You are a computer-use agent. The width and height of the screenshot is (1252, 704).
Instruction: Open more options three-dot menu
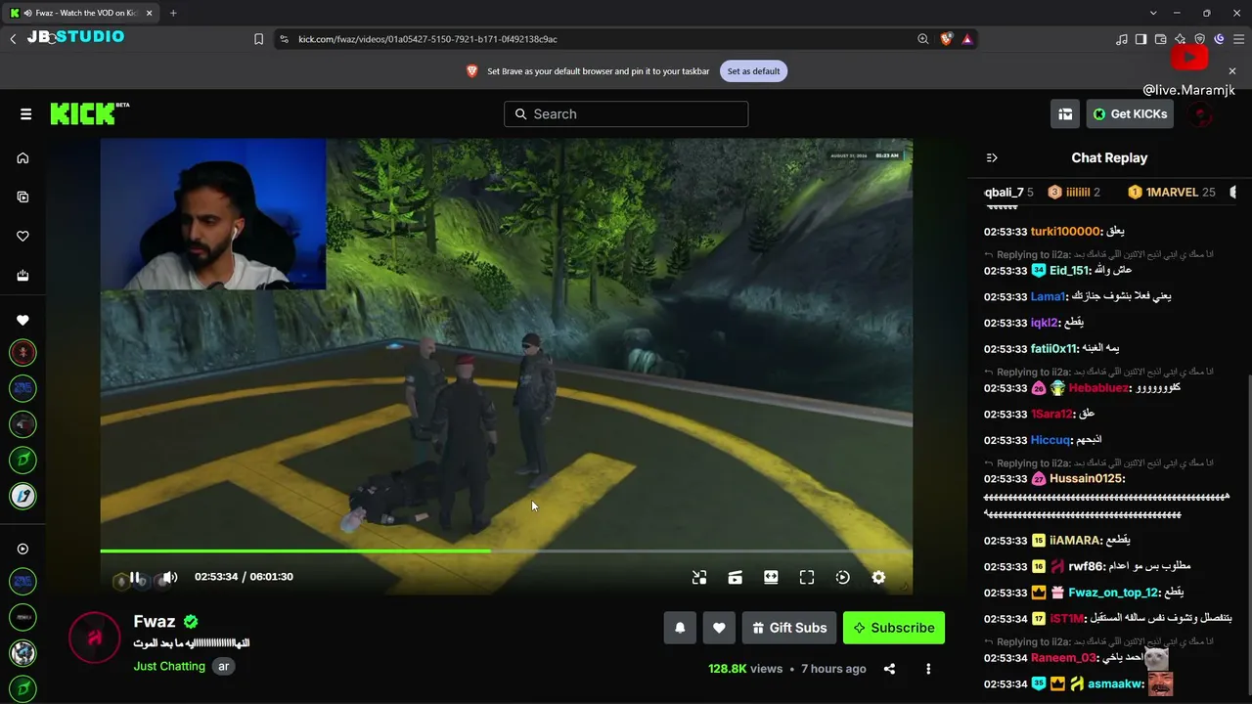click(928, 669)
